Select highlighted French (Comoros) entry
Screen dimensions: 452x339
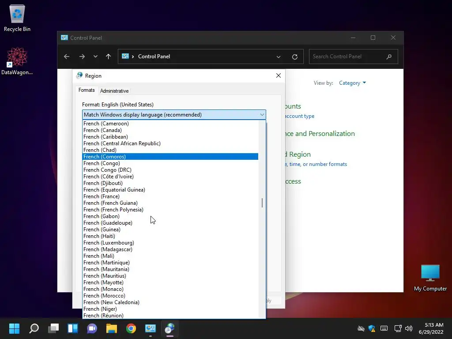[x=170, y=157]
